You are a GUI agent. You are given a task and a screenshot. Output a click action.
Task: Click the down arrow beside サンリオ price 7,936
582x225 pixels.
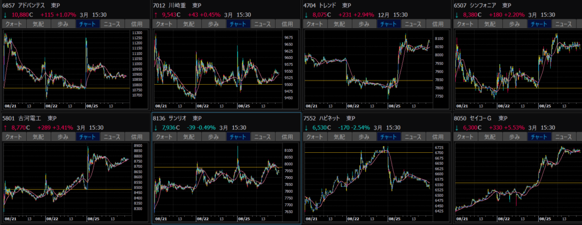click(156, 128)
